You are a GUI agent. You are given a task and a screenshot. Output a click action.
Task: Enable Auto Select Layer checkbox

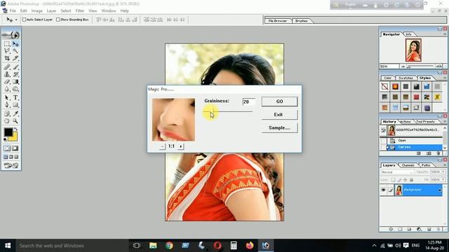pos(25,20)
